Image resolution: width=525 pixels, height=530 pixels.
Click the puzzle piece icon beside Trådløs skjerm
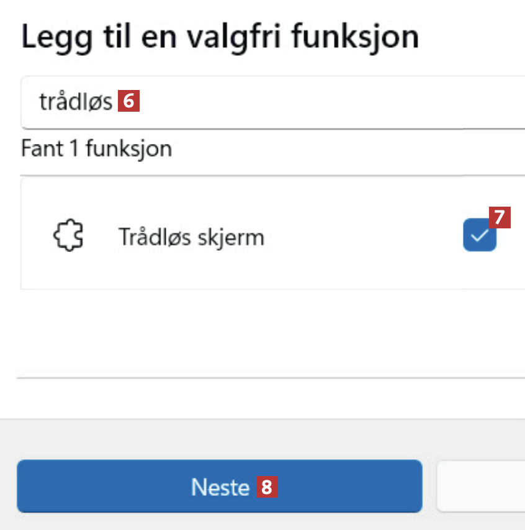tap(68, 236)
